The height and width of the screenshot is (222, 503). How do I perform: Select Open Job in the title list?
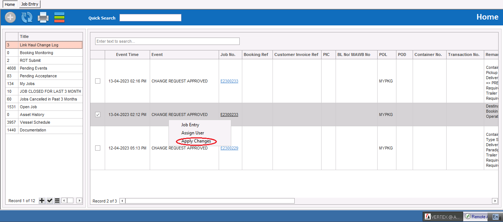[28, 107]
